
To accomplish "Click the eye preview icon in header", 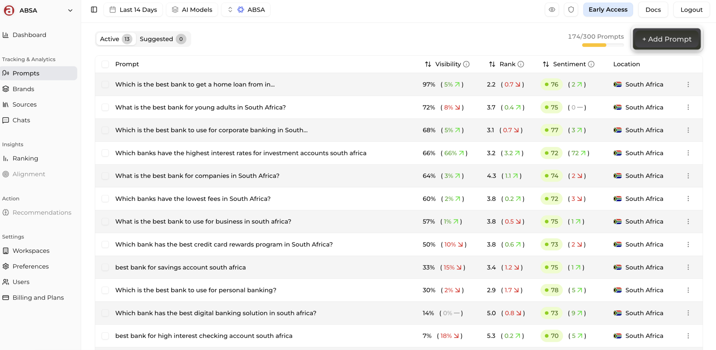I will [552, 9].
